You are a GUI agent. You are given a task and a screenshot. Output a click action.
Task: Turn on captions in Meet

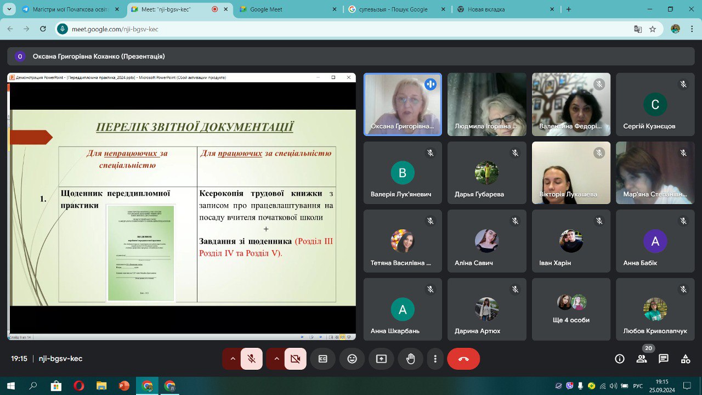323,359
